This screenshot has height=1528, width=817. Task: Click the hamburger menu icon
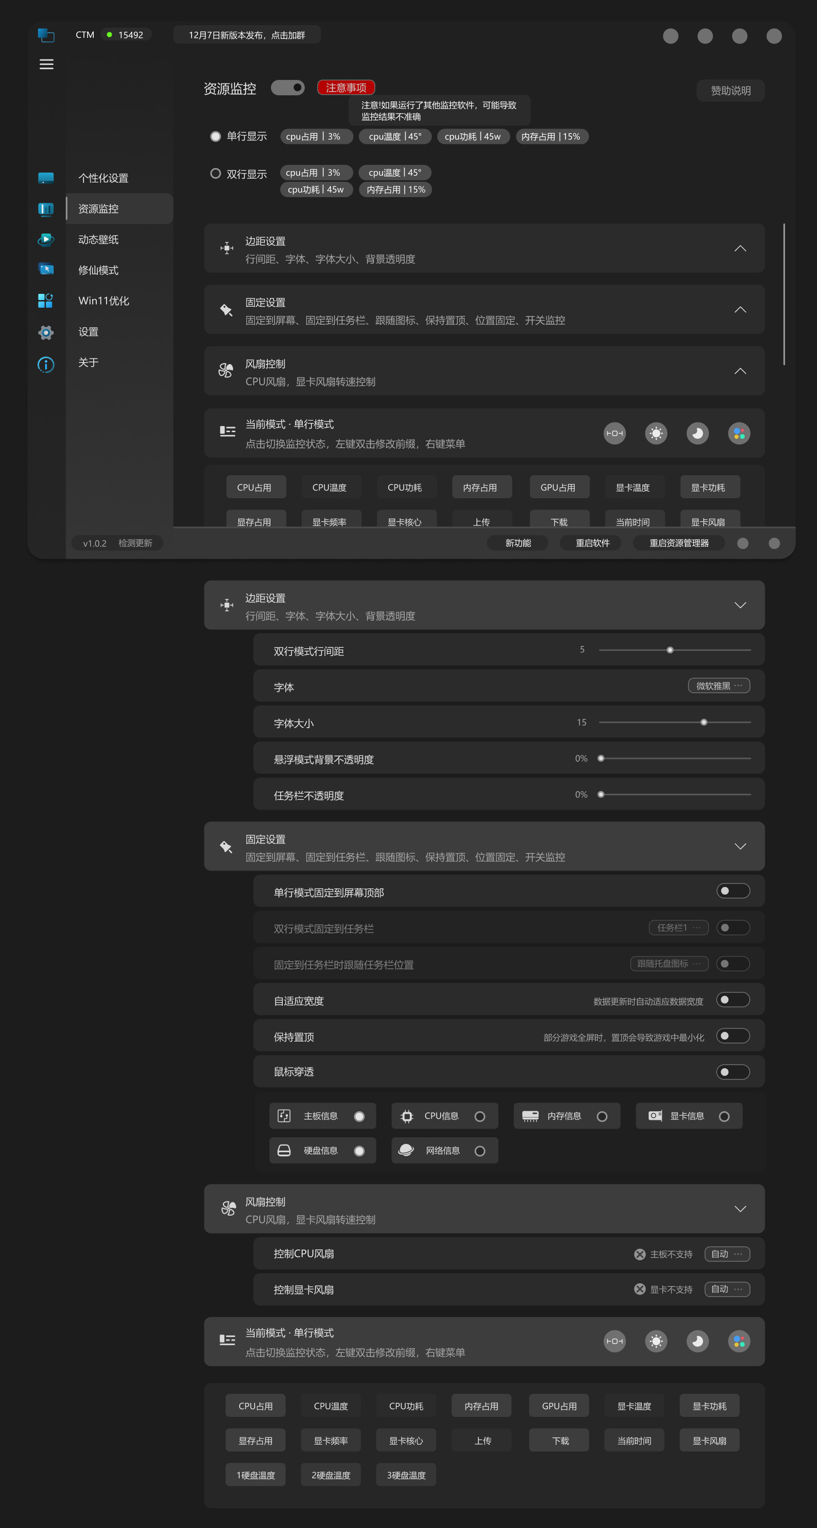(46, 64)
